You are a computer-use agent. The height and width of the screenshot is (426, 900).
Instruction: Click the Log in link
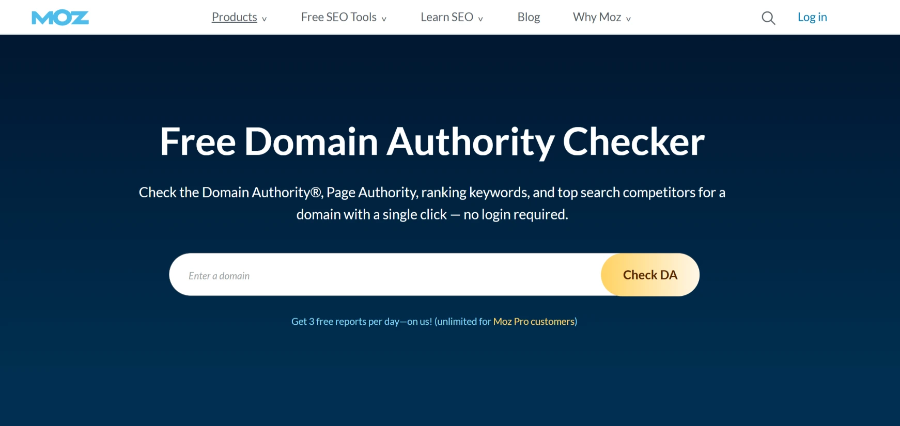(812, 17)
